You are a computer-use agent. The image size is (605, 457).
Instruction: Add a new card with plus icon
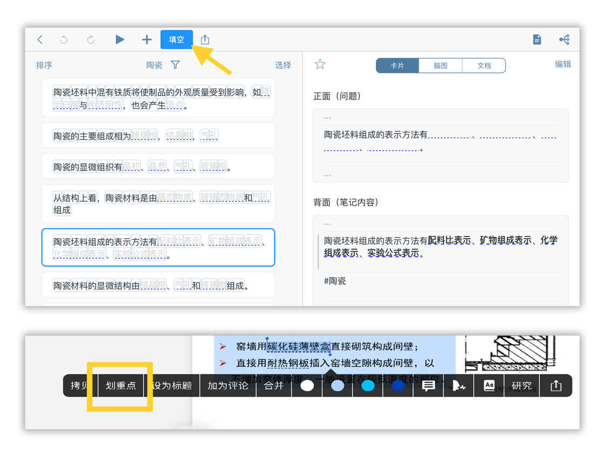tap(146, 39)
